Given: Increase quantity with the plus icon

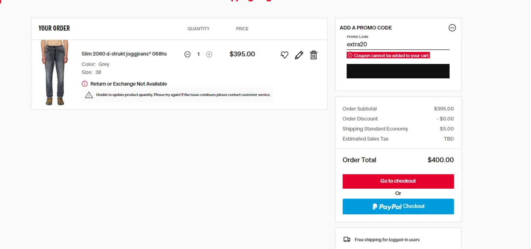Looking at the screenshot, I should 209,54.
